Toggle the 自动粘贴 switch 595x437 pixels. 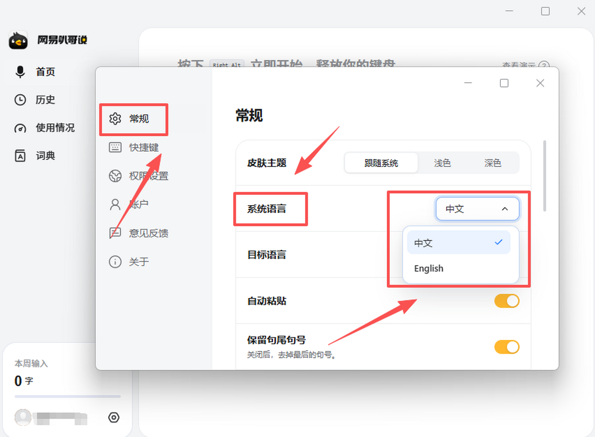507,301
